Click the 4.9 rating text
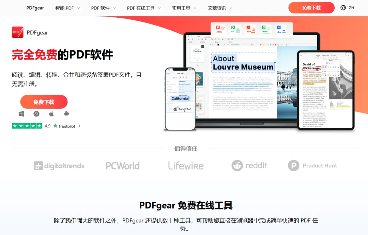 click(x=47, y=126)
